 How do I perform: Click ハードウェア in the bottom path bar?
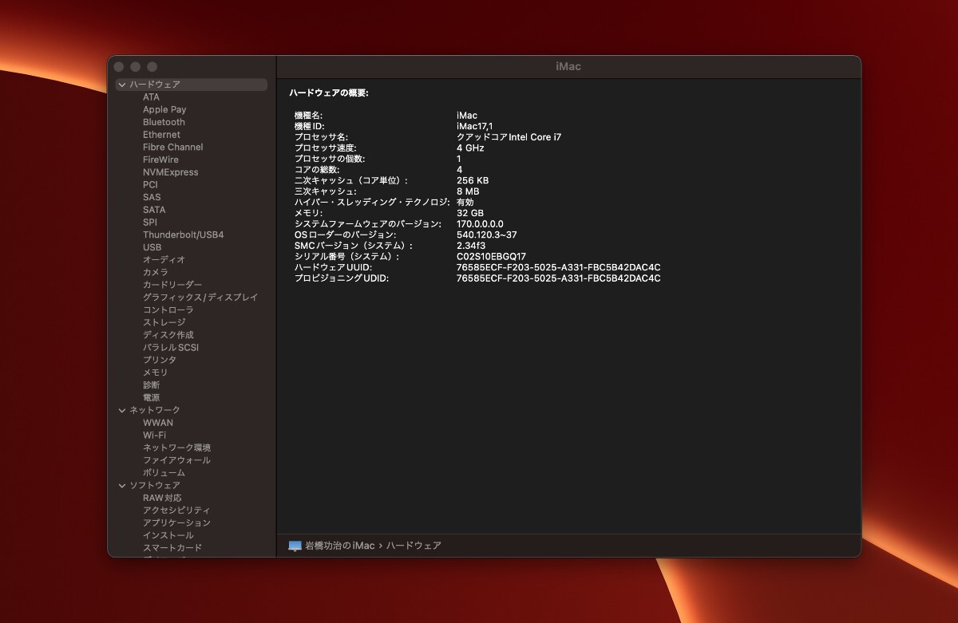[x=414, y=546]
